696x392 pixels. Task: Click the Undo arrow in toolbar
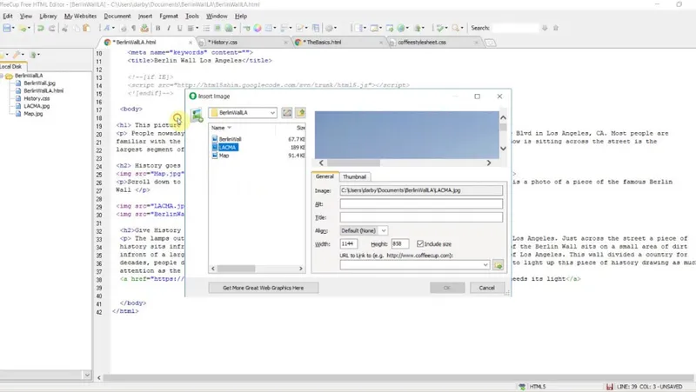[40, 28]
